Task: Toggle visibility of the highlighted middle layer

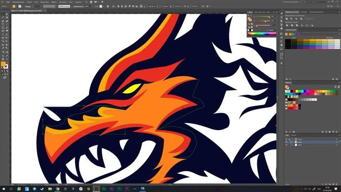Action: (x=287, y=142)
